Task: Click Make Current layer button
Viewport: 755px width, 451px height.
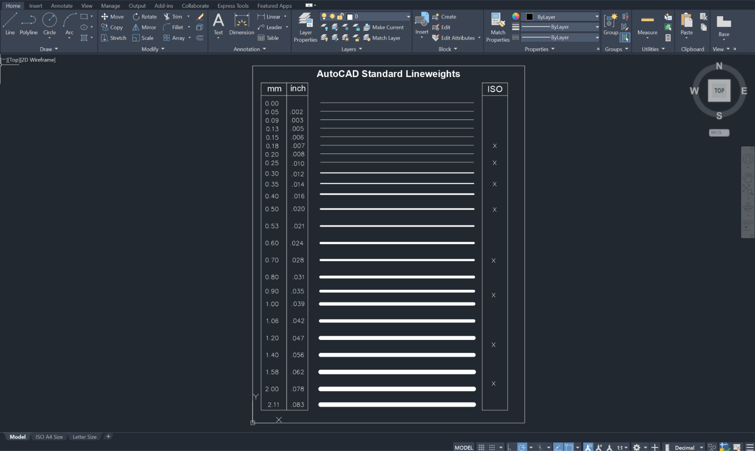Action: click(383, 27)
